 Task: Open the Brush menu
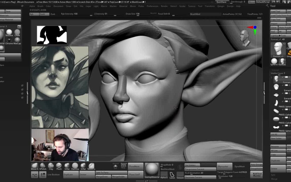coord(40,6)
